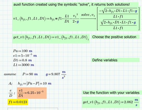Select the yellow "f1:=0.0123" definition
The image size is (142, 110).
click(x=18, y=102)
